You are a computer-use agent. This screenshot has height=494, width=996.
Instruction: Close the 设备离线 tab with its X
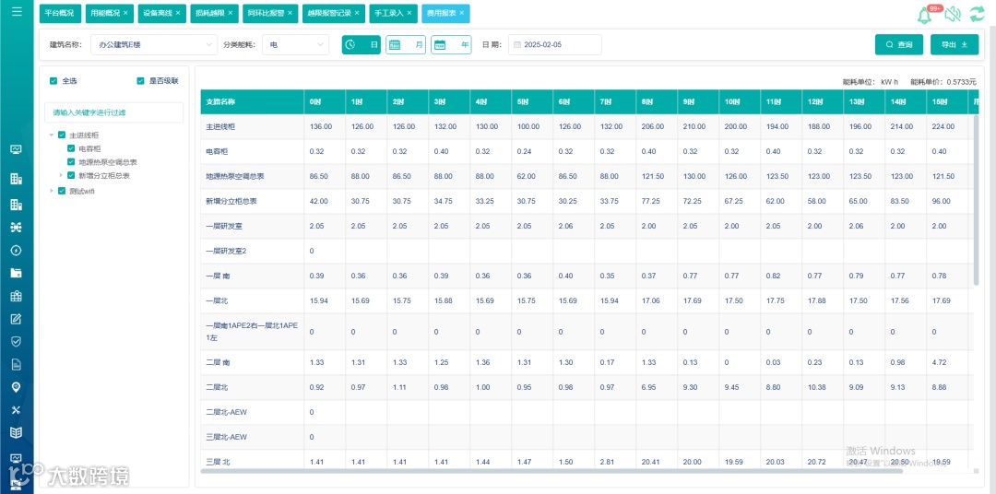[178, 13]
